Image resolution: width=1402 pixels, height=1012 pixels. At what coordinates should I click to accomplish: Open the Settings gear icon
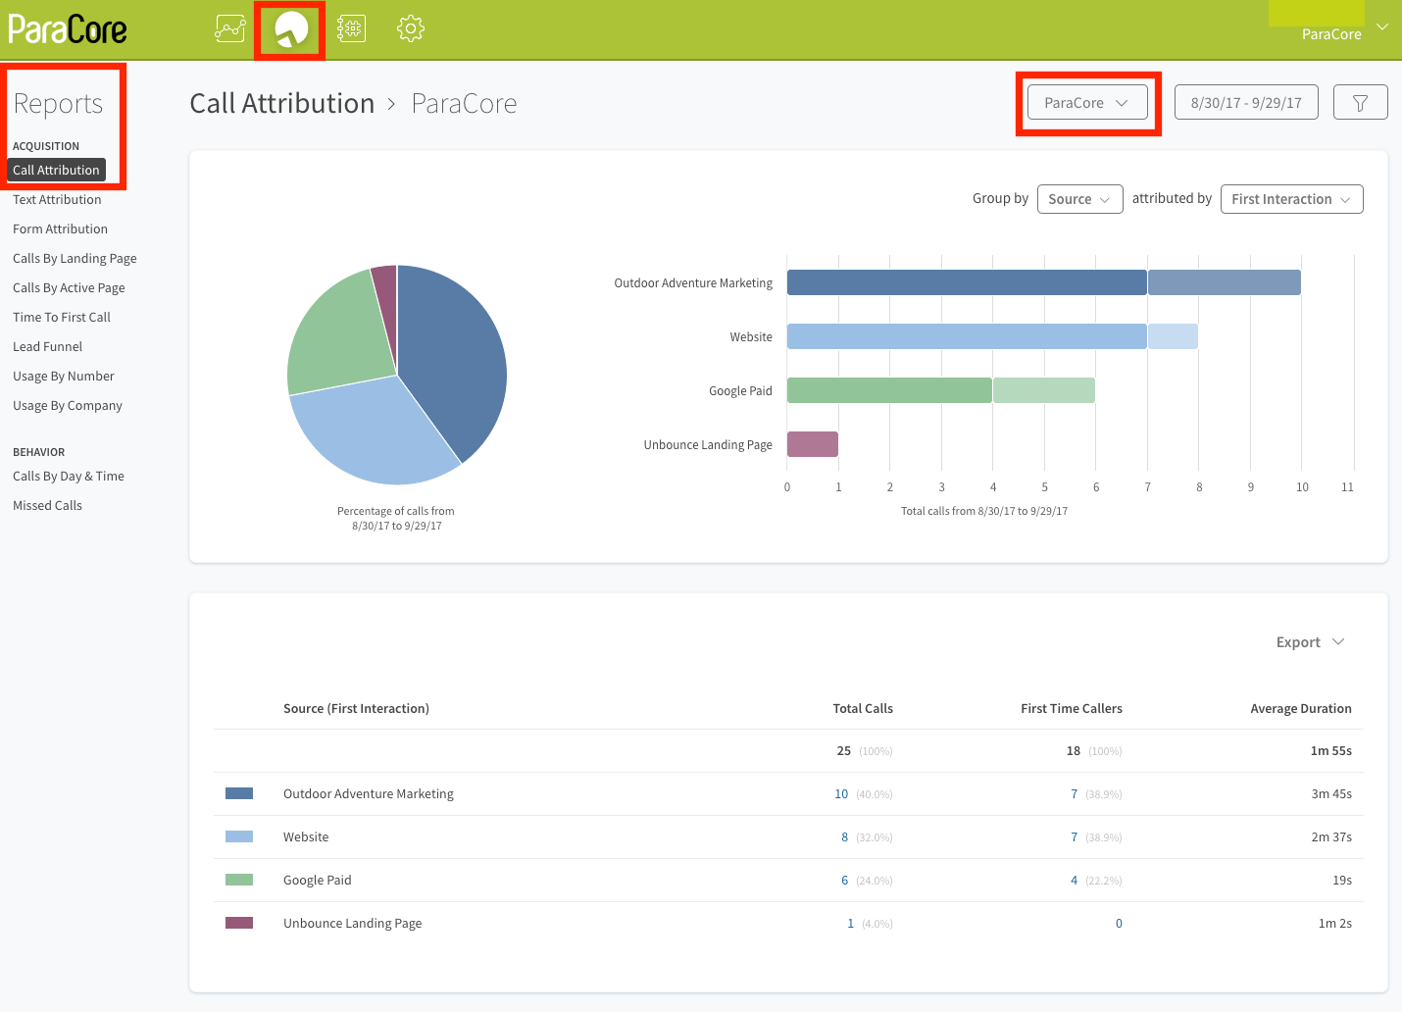pyautogui.click(x=411, y=28)
